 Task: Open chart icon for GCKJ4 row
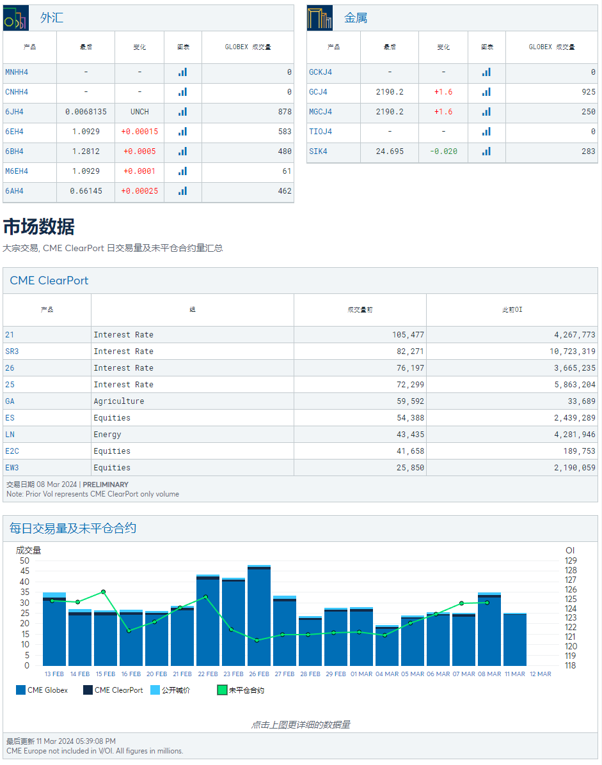point(486,72)
